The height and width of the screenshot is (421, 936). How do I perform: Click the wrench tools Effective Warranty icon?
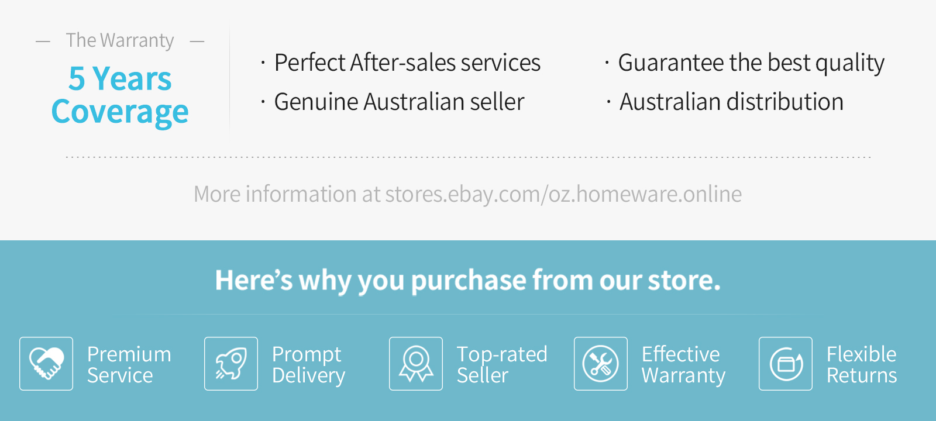point(601,364)
